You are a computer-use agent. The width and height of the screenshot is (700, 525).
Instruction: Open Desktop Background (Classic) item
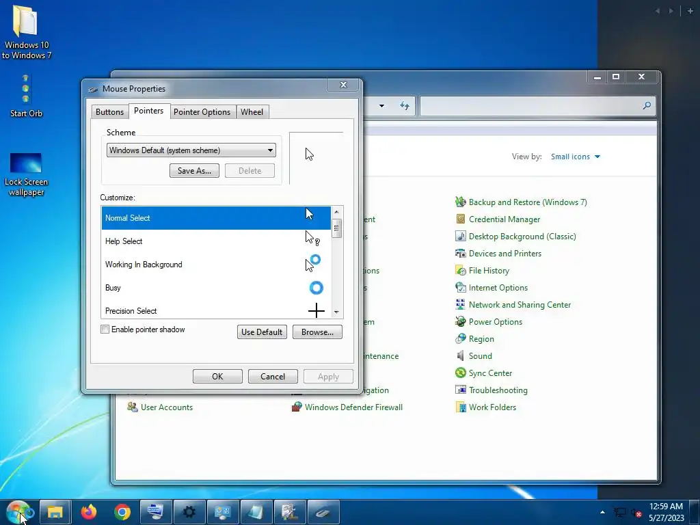point(522,236)
